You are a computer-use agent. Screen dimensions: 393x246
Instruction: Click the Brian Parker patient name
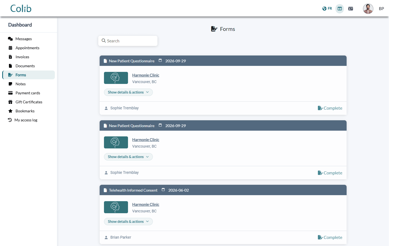coord(121,237)
